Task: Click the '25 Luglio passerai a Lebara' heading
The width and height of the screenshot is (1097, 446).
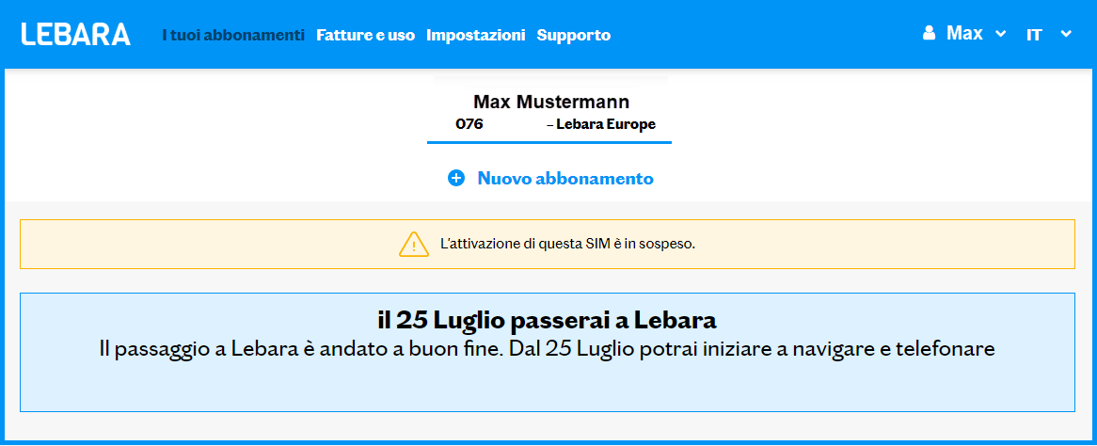Action: click(x=547, y=319)
